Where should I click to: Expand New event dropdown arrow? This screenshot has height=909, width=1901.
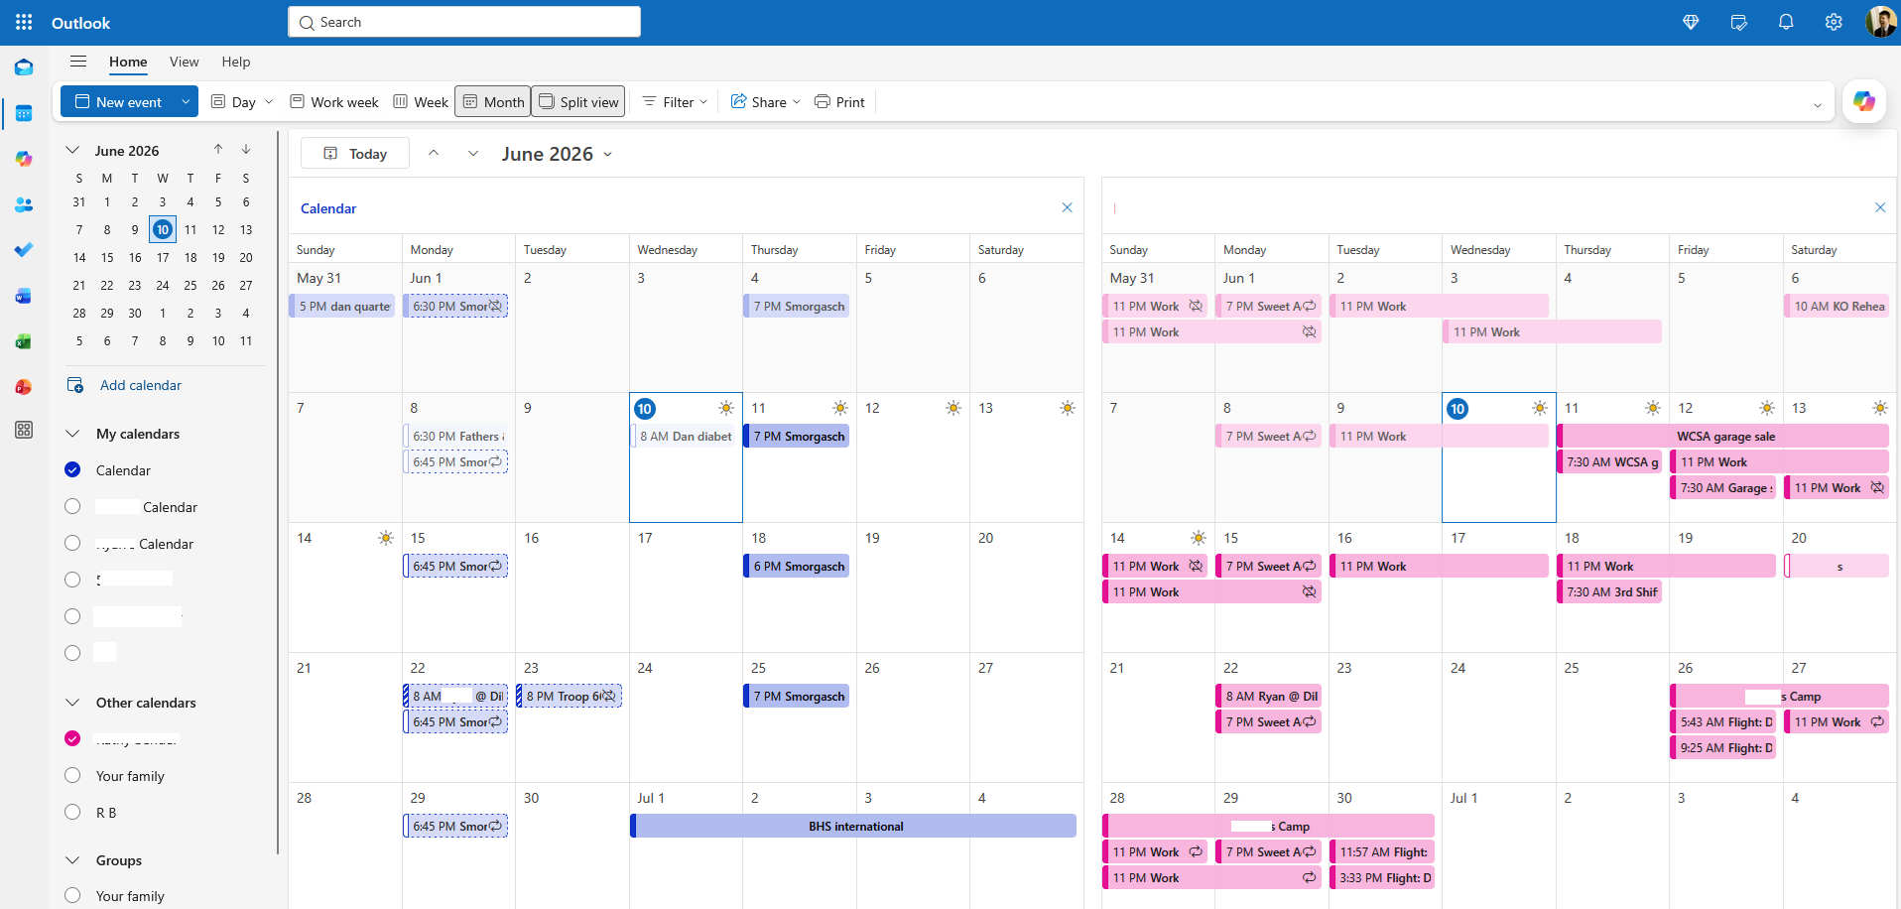(x=186, y=101)
